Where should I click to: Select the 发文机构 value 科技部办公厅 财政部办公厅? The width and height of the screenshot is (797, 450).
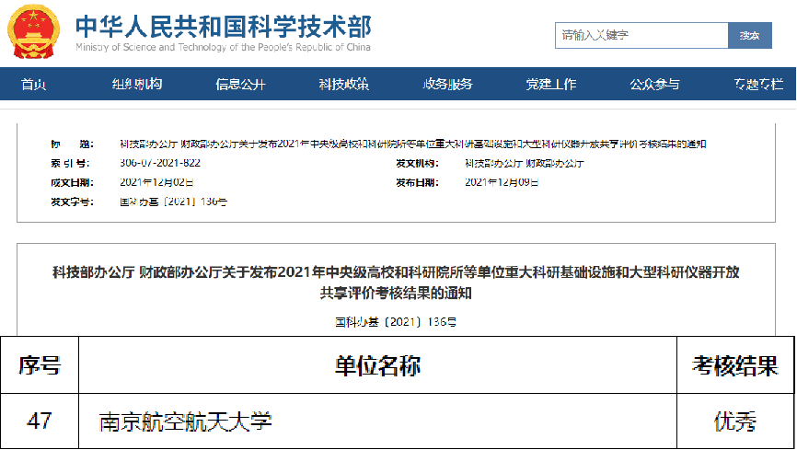pos(524,163)
